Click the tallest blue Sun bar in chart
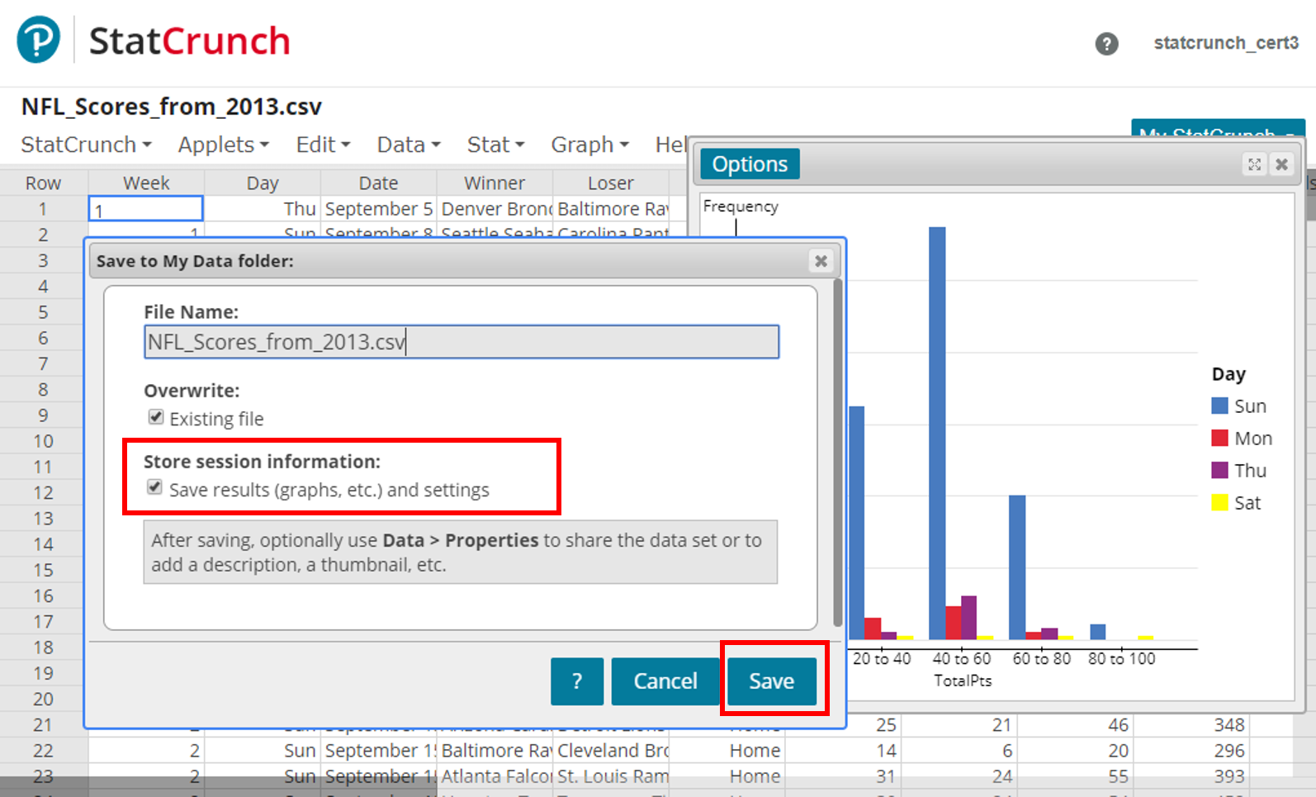Image resolution: width=1316 pixels, height=797 pixels. tap(937, 433)
